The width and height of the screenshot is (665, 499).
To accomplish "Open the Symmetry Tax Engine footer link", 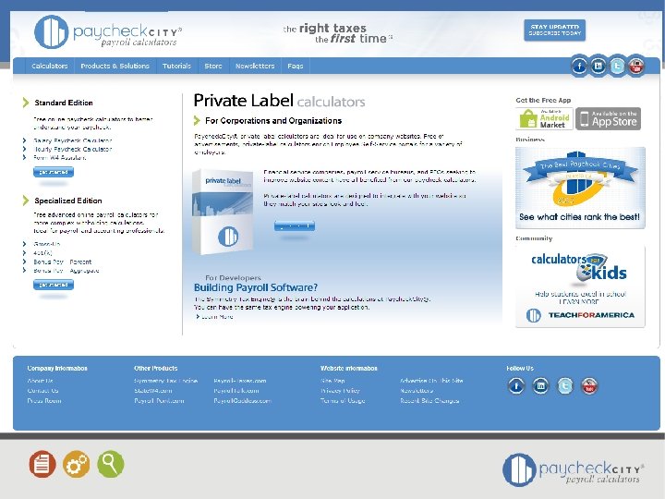I will [x=166, y=381].
